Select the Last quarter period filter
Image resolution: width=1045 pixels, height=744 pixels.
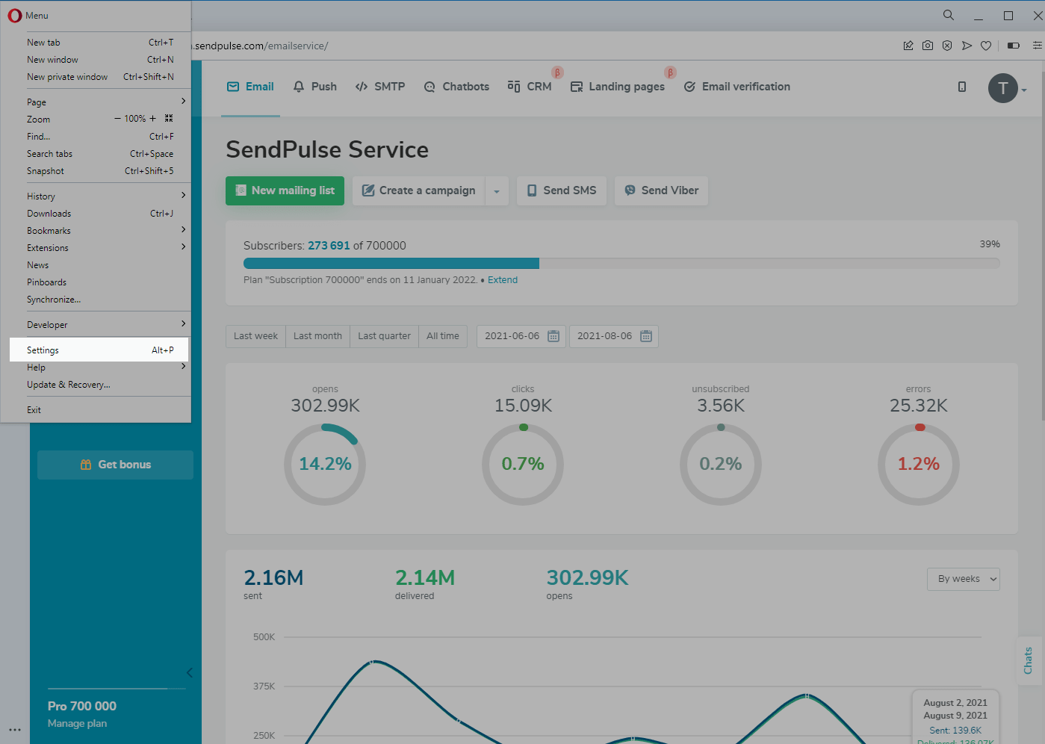384,336
